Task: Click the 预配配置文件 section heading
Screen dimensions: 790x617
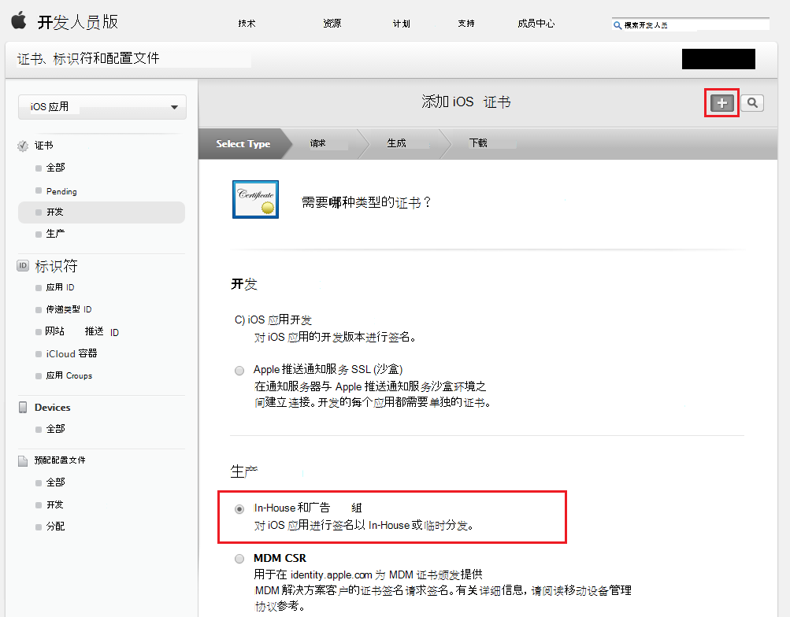Action: point(60,460)
